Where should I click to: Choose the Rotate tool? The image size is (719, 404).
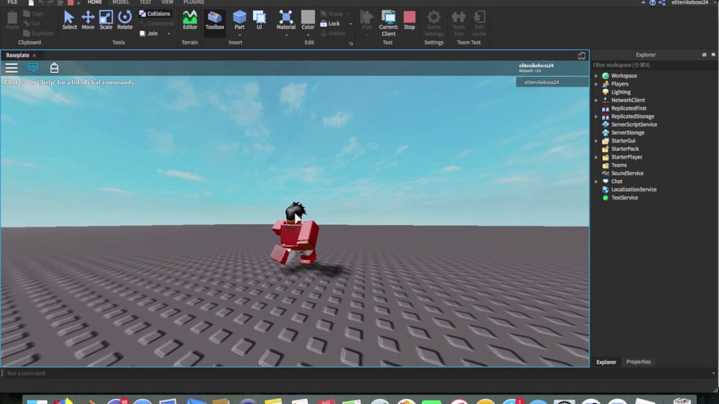(125, 20)
